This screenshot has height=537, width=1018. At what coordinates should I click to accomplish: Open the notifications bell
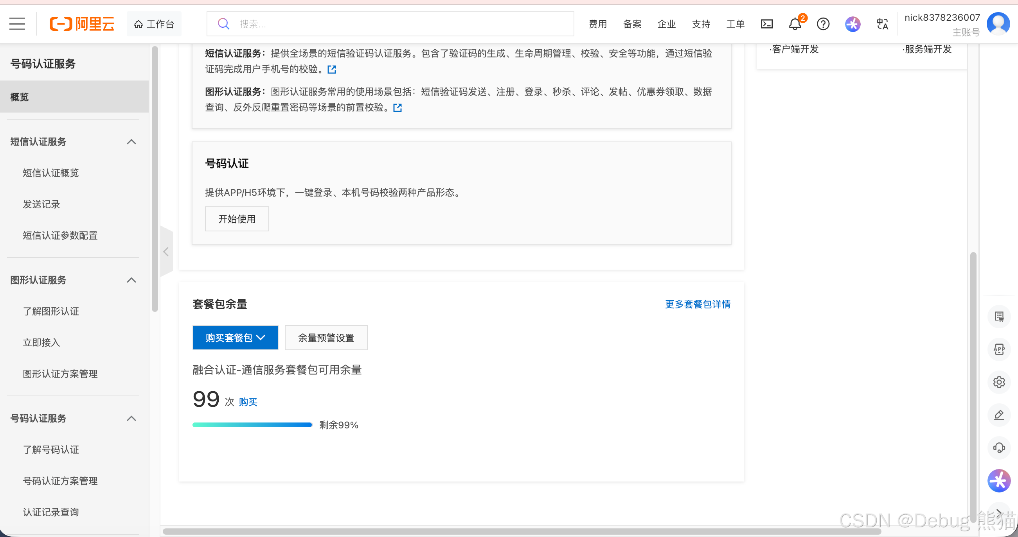pyautogui.click(x=795, y=24)
